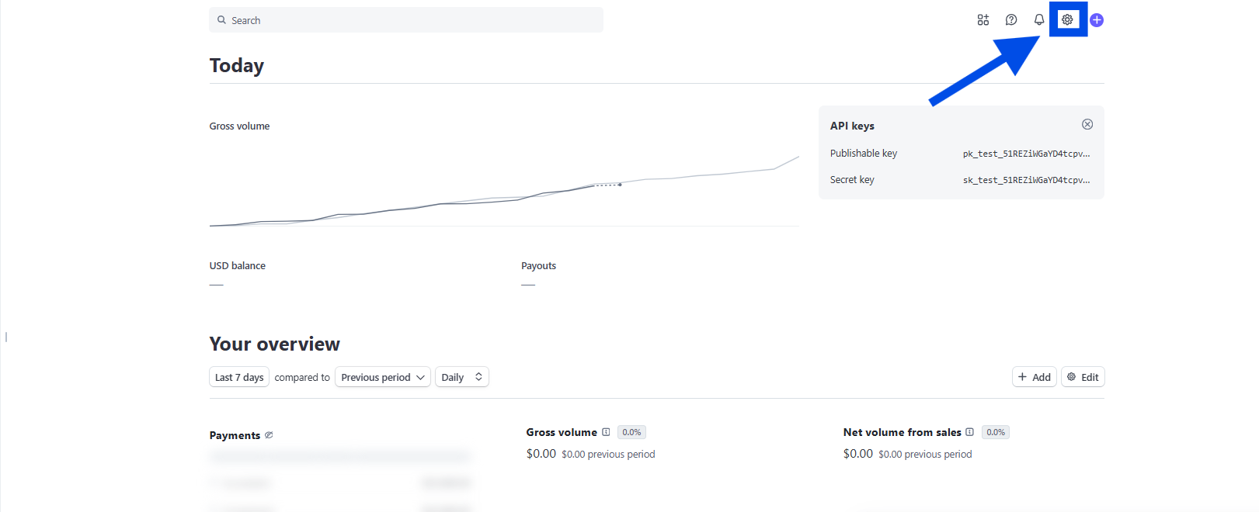Click the purple create plus button
This screenshot has width=1259, height=512.
(x=1097, y=19)
